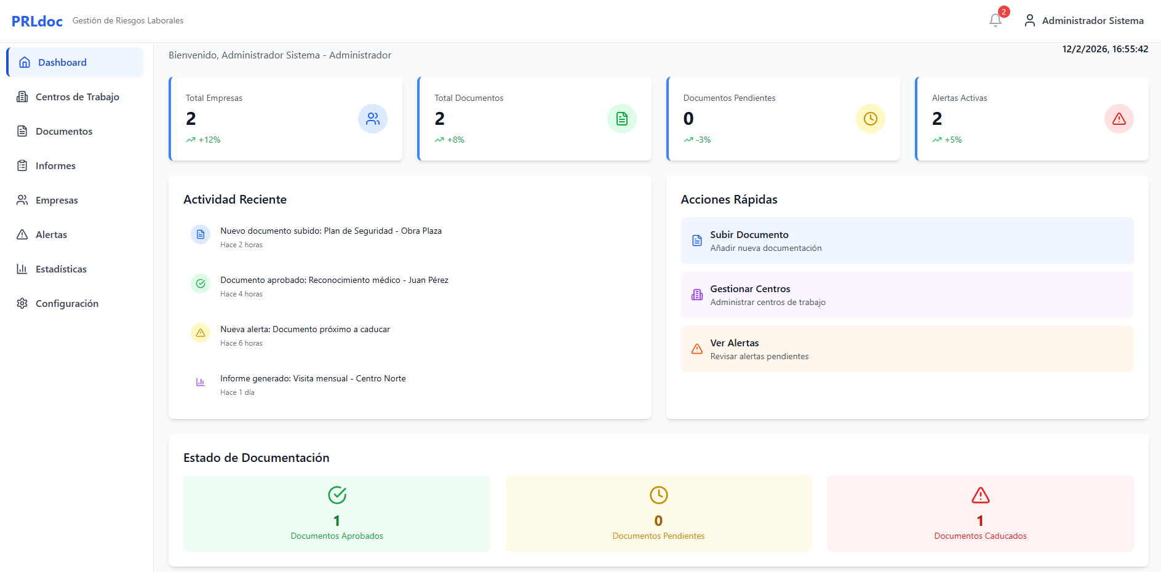Open the Informes section

tap(55, 165)
